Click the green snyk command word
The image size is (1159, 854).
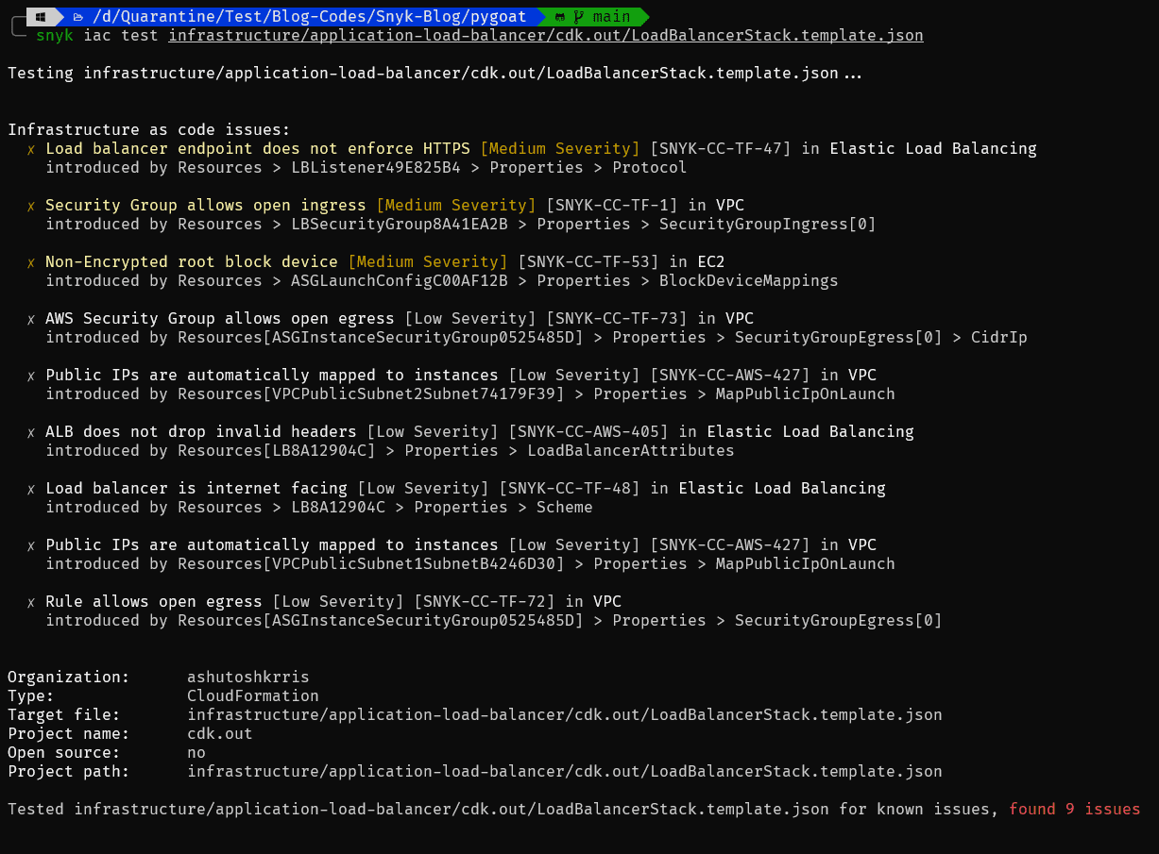pyautogui.click(x=55, y=36)
